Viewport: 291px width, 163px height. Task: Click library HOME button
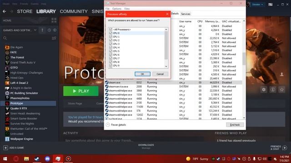click(7, 20)
